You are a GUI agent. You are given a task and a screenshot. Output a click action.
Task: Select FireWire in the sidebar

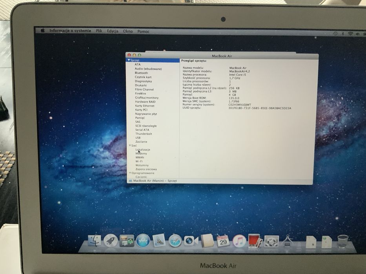coord(140,94)
